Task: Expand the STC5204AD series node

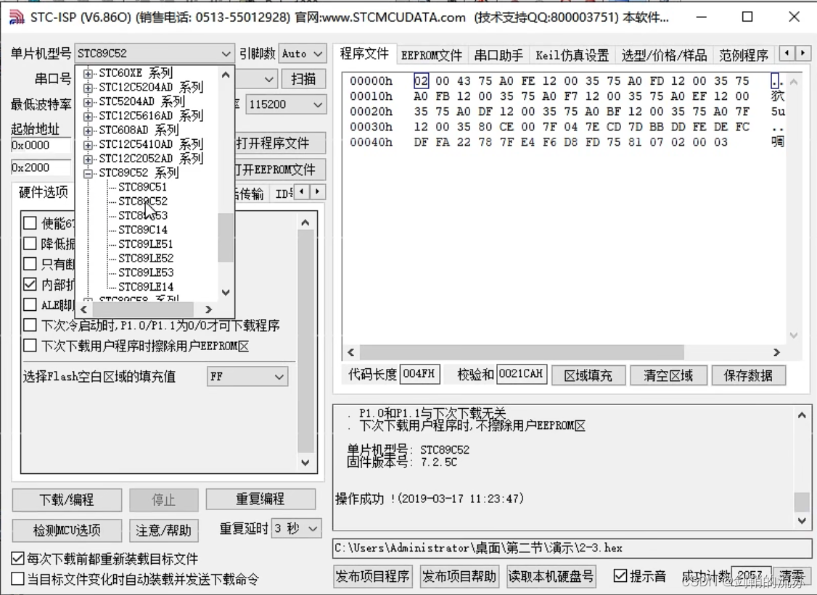Action: (x=88, y=101)
